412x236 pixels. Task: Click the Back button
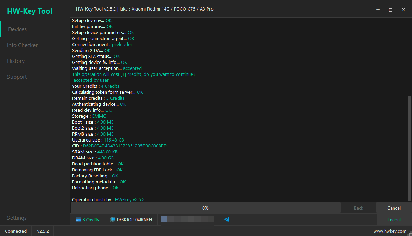tap(359, 208)
